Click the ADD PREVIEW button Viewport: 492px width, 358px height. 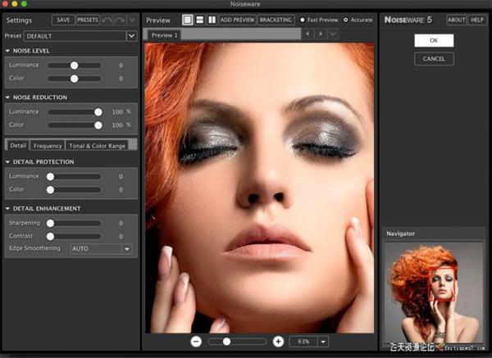click(237, 19)
